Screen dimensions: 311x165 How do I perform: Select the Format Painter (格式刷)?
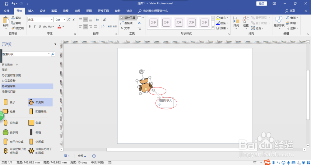click(x=17, y=28)
